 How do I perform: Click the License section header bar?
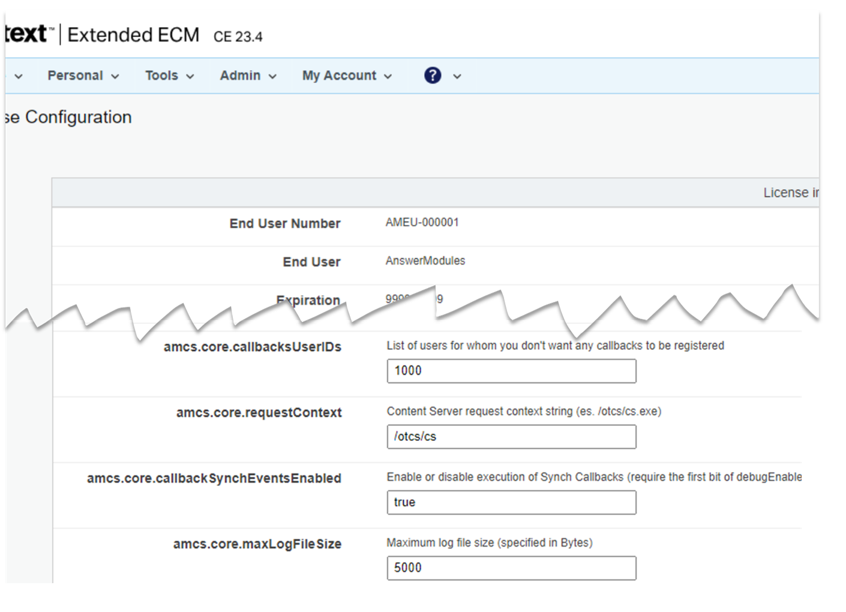click(435, 193)
